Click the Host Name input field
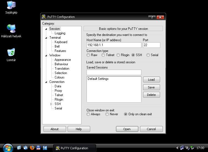This screenshot has width=208, height=152. pyautogui.click(x=114, y=45)
